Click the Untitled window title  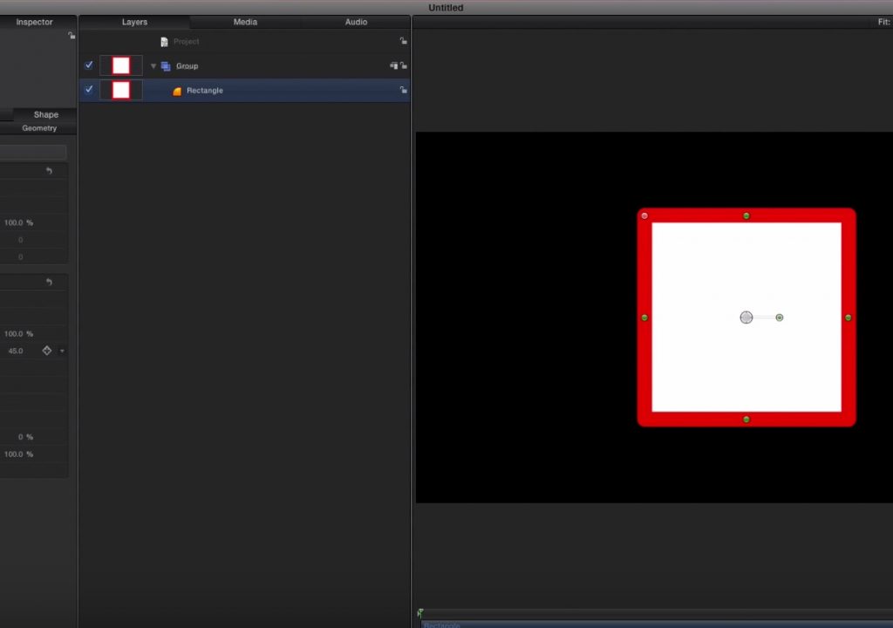pos(446,7)
